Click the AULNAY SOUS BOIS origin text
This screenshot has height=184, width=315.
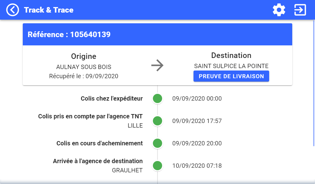84,67
